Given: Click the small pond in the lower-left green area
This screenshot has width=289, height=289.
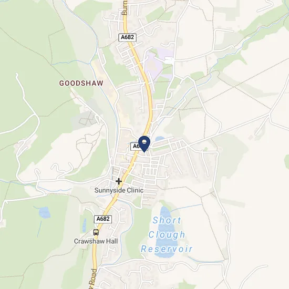Looking at the screenshot, I should tap(45, 212).
